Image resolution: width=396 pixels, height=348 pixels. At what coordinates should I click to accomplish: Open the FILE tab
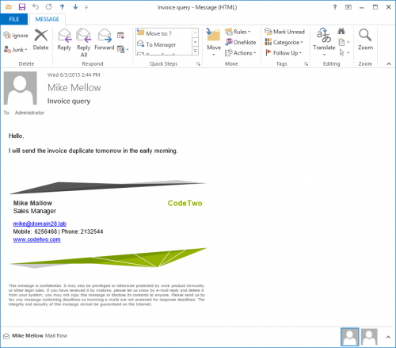coord(14,19)
